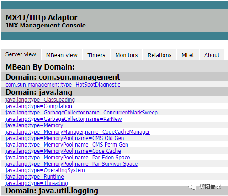The width and height of the screenshot is (228, 196).
Task: Open the MLet tab
Action: (188, 55)
